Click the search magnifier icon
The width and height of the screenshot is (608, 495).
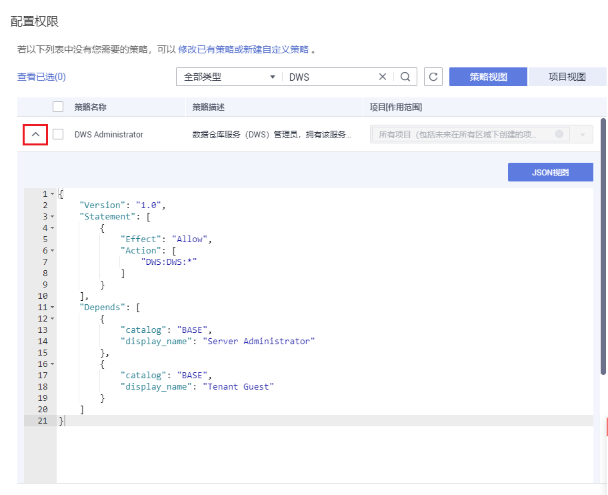pos(405,77)
